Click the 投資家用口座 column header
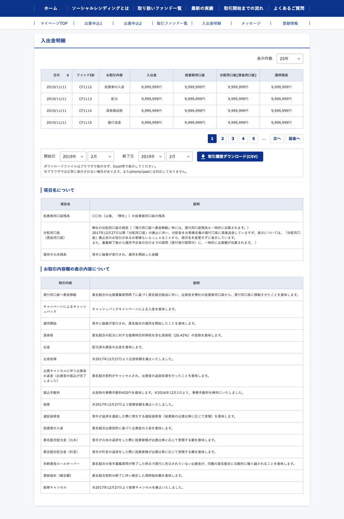Image resolution: width=344 pixels, height=519 pixels. coord(195,75)
